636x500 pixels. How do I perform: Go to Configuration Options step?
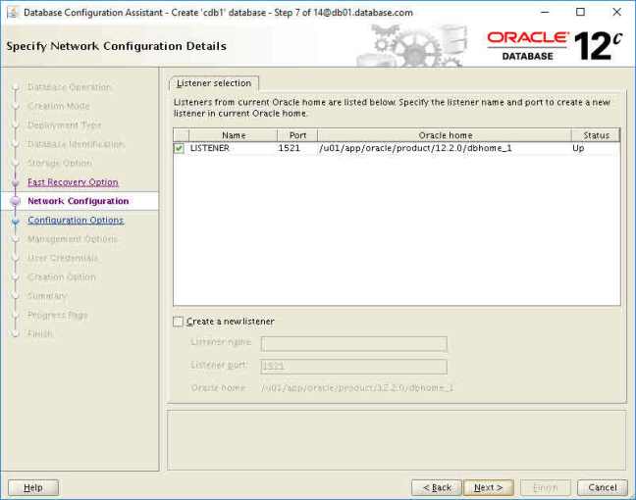point(76,221)
